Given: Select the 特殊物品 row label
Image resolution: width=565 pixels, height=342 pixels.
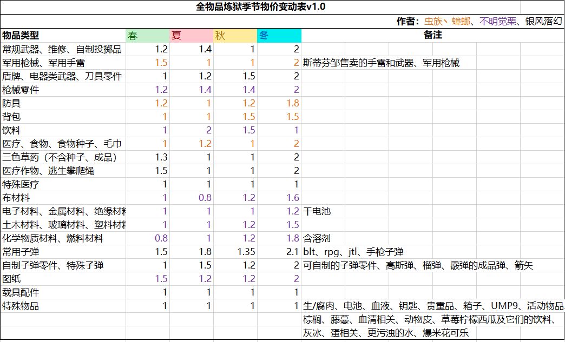Looking at the screenshot, I should coord(63,306).
